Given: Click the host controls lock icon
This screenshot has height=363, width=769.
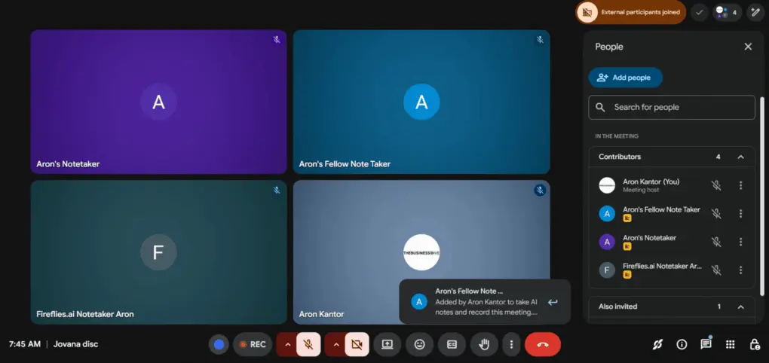Looking at the screenshot, I should pos(755,344).
